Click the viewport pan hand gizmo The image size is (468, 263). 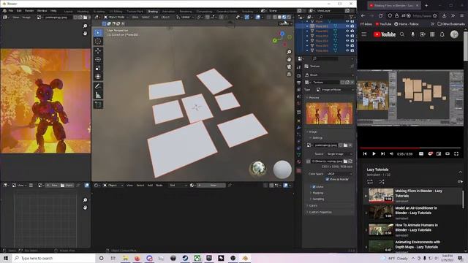click(x=289, y=59)
